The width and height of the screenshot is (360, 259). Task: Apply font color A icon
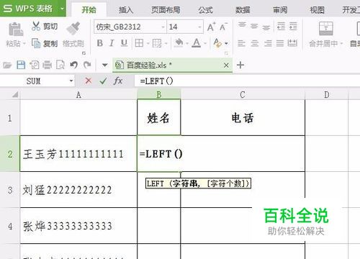[197, 43]
